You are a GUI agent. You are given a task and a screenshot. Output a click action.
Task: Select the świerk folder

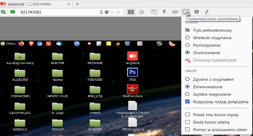95,108
